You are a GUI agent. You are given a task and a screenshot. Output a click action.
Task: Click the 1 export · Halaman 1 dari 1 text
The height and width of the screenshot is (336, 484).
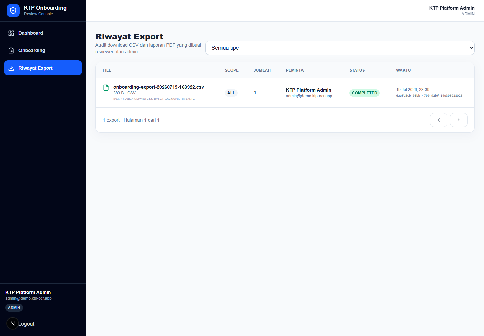point(131,120)
